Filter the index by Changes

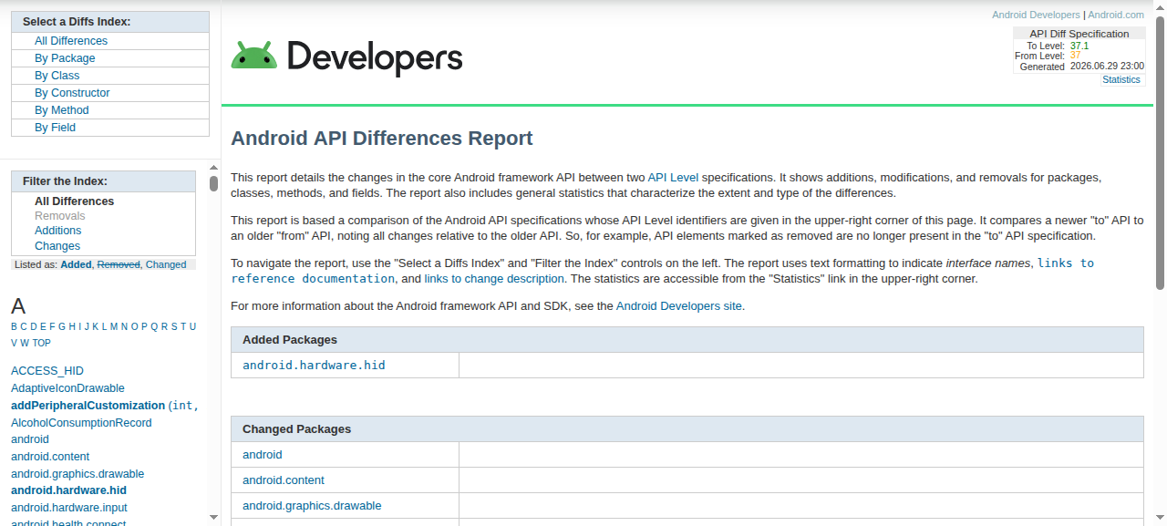pyautogui.click(x=57, y=246)
